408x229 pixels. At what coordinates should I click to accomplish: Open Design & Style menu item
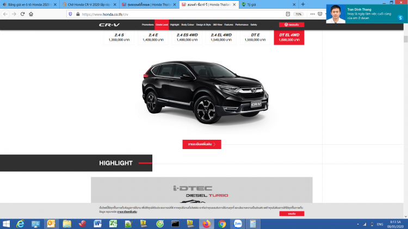tap(203, 24)
